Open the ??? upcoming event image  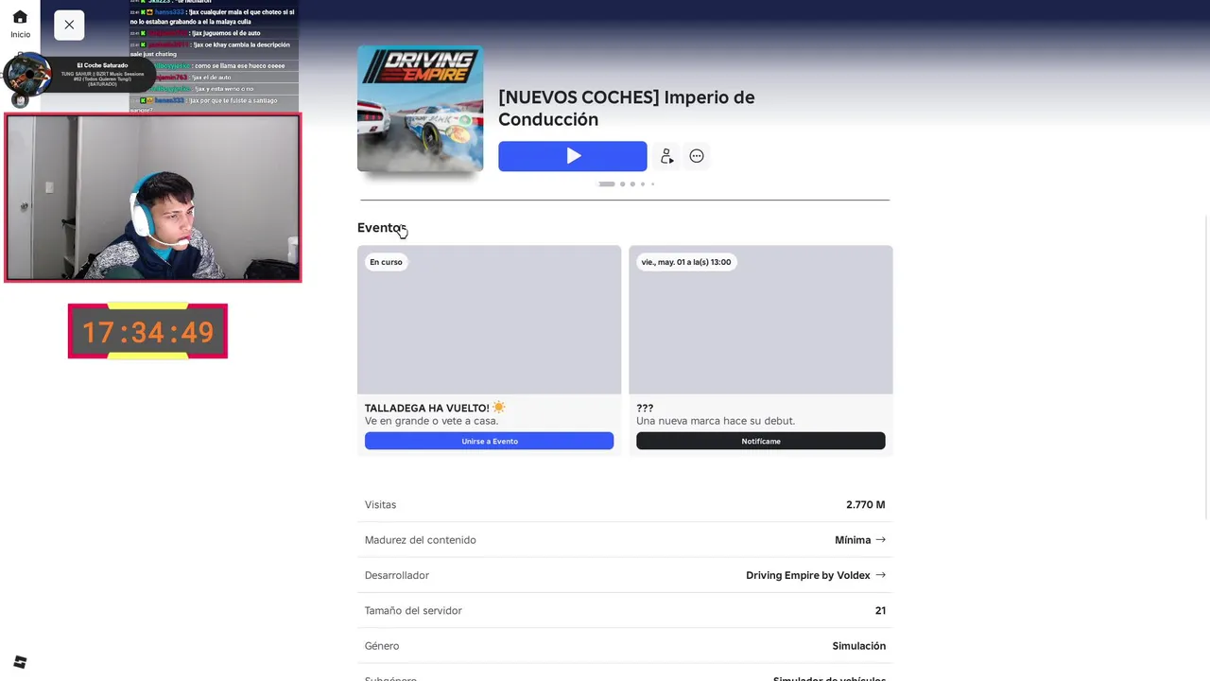[761, 320]
